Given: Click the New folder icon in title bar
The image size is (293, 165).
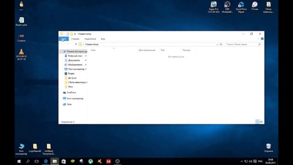Looking at the screenshot, I should pyautogui.click(x=71, y=34).
